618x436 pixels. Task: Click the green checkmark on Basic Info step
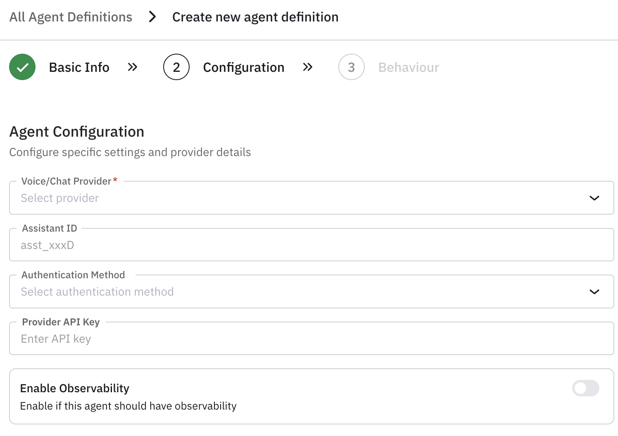(x=22, y=67)
